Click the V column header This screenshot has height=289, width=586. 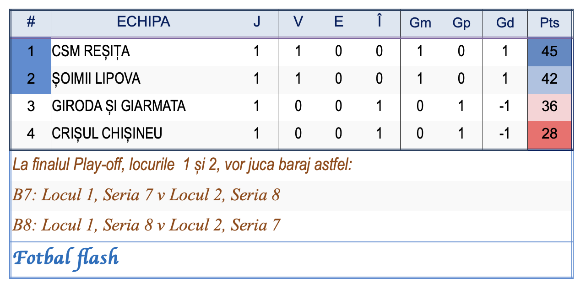[298, 22]
